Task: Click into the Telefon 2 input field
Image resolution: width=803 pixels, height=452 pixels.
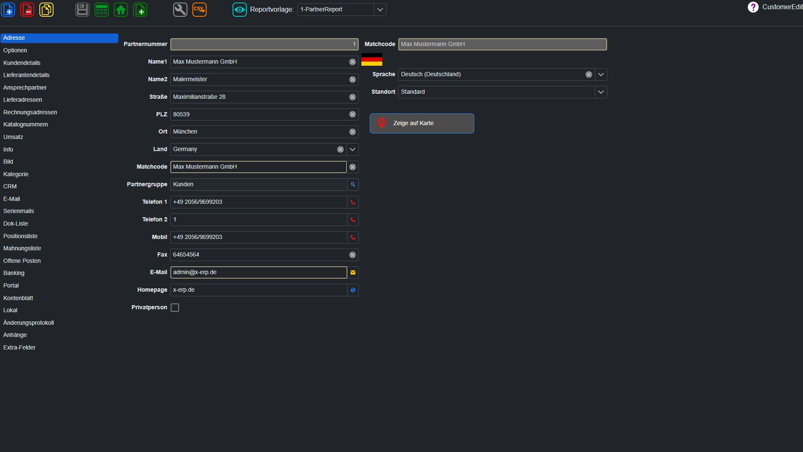Action: coord(258,220)
